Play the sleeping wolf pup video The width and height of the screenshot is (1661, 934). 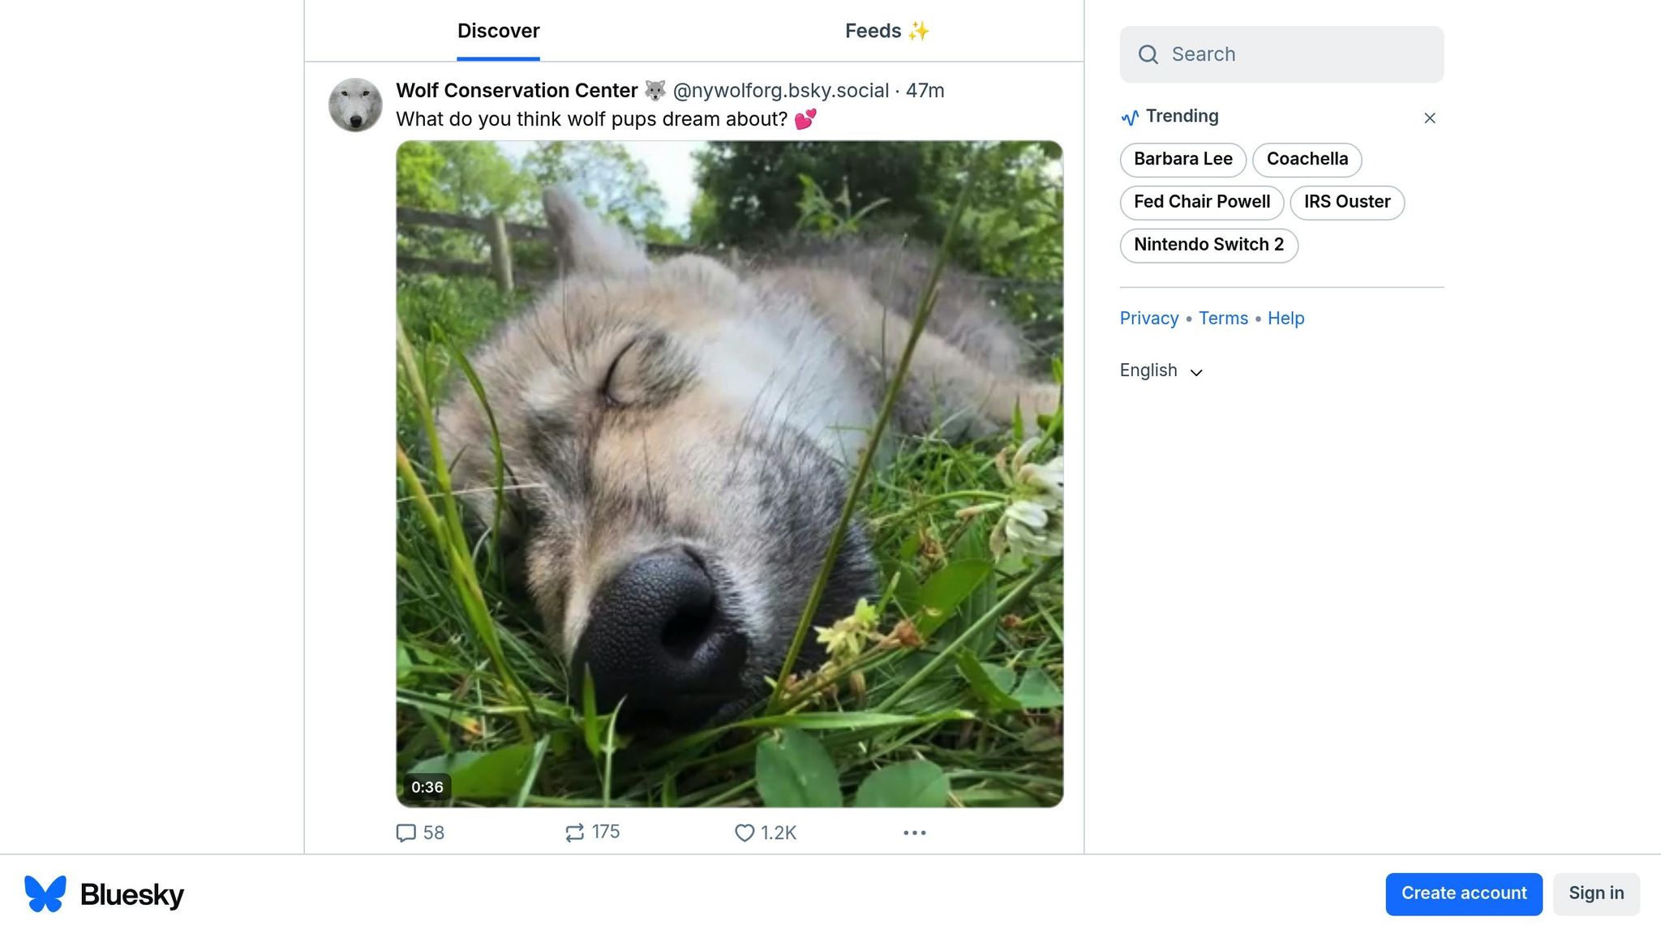coord(729,473)
